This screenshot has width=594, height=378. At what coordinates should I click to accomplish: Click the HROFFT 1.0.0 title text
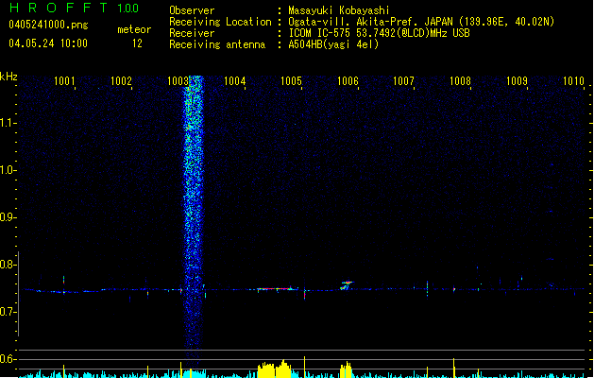click(75, 8)
